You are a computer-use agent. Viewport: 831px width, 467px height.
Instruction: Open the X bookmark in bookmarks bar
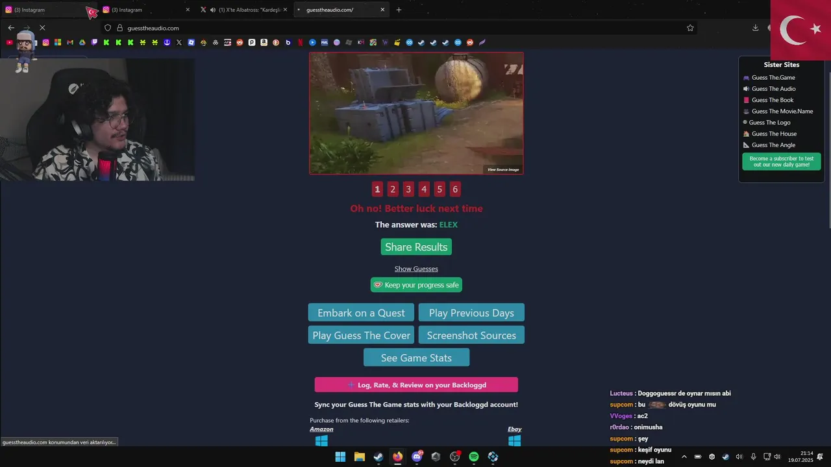pyautogui.click(x=179, y=42)
